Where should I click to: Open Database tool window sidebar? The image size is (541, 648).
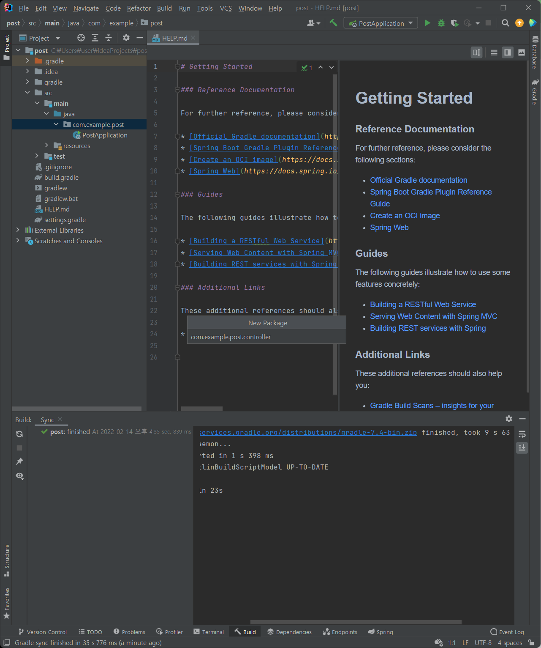pyautogui.click(x=535, y=53)
